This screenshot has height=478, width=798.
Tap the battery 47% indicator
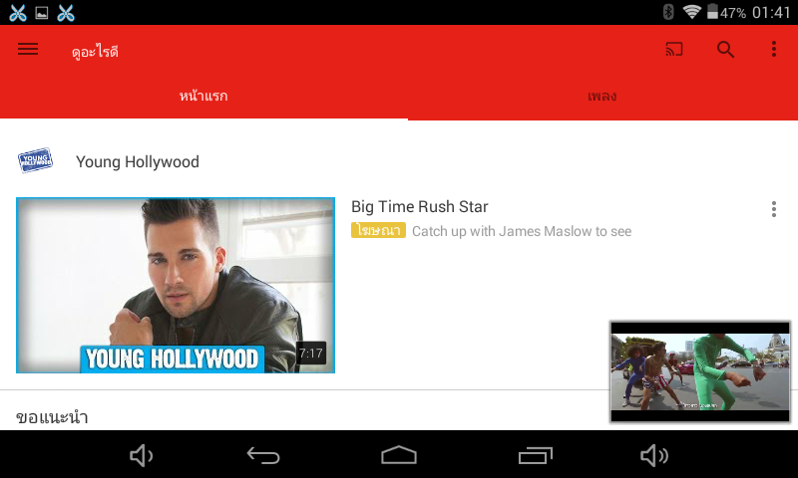727,12
